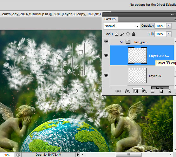Collapse Layers panel with double arrows
This screenshot has width=176, height=157.
173,14
